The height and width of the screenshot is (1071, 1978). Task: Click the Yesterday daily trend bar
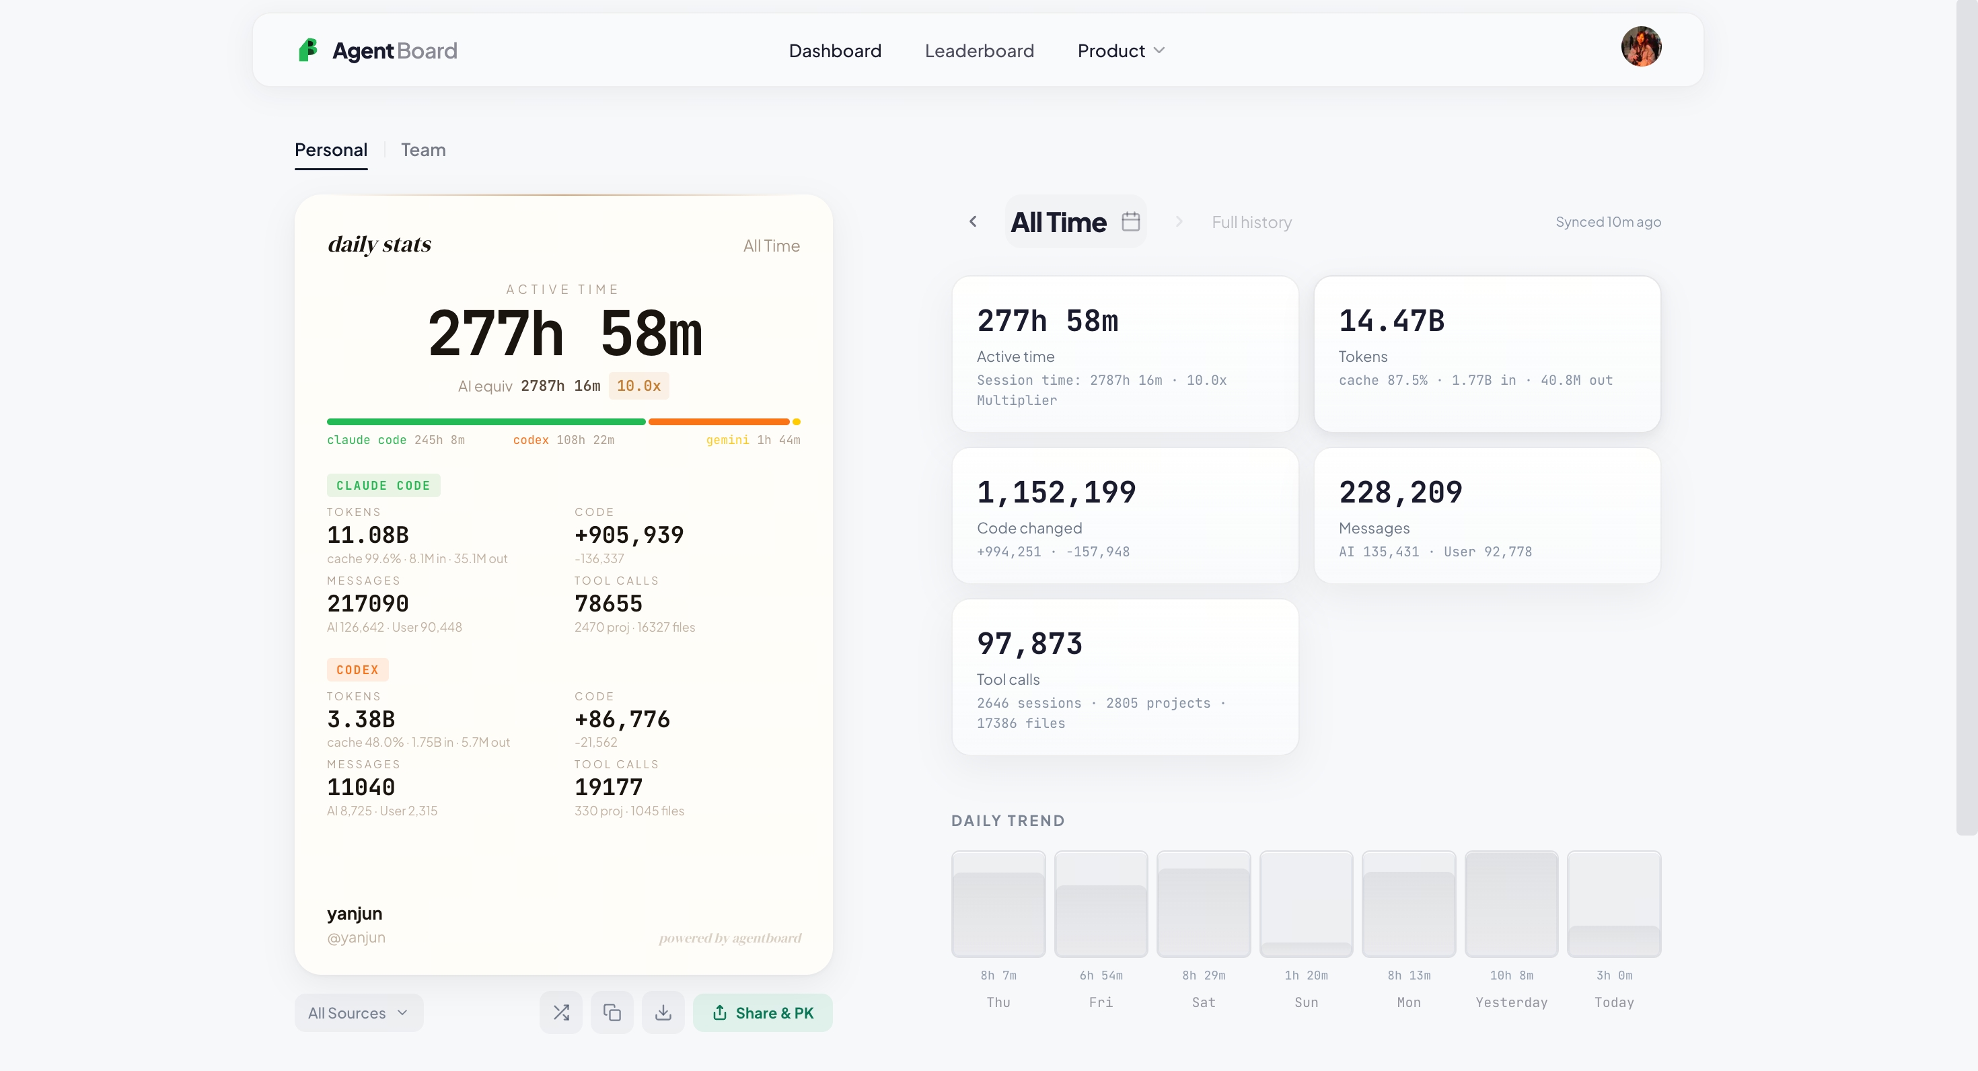1511,904
